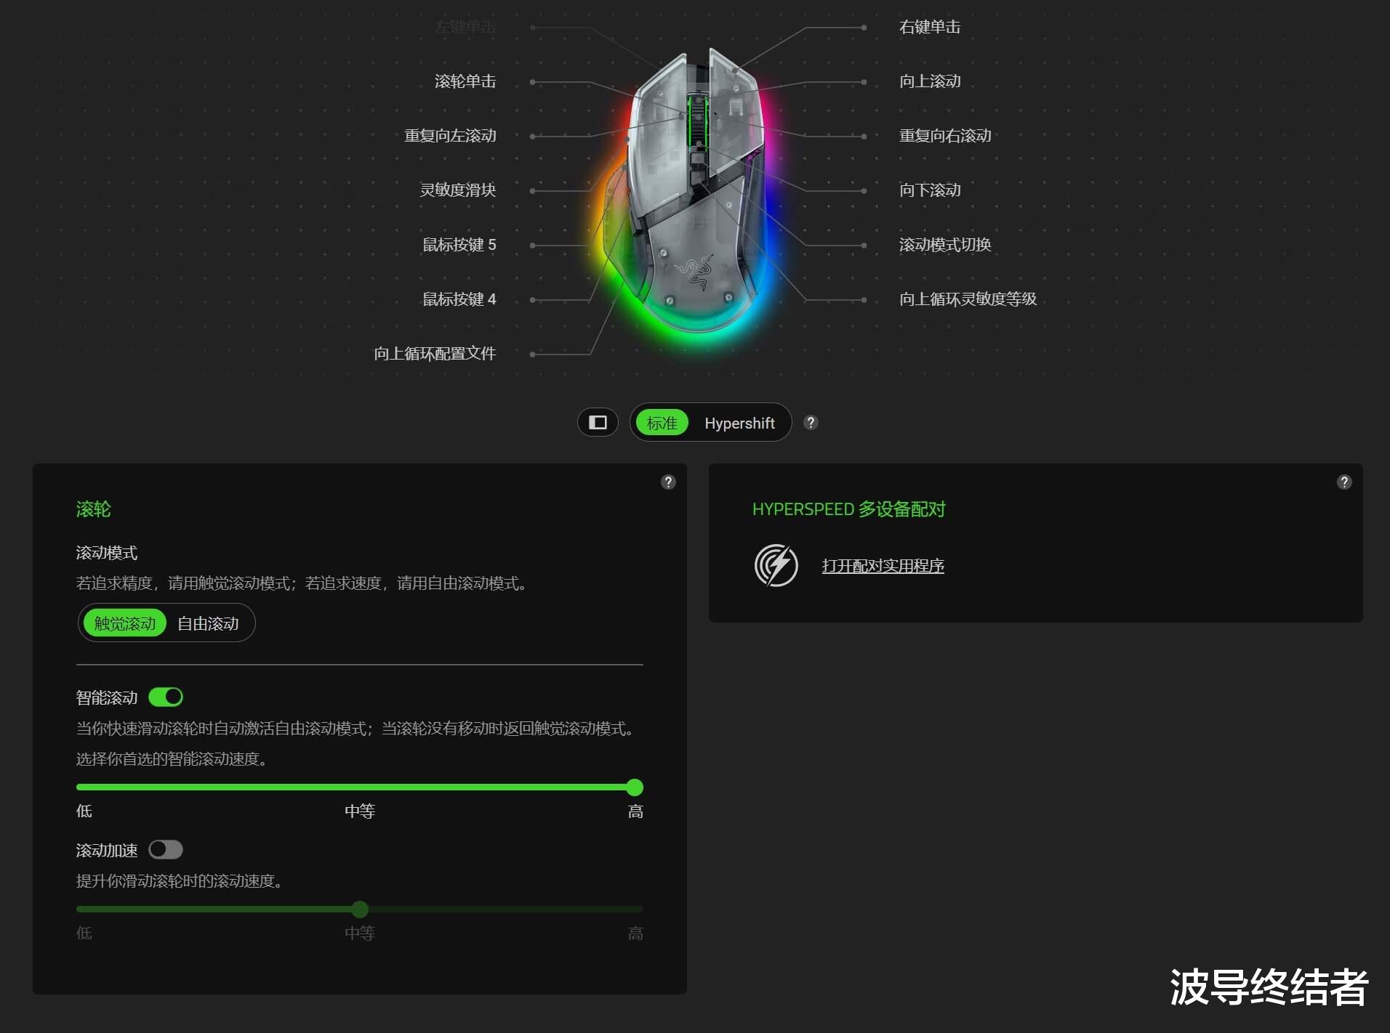Click the 滚动模式 heading text

[107, 553]
